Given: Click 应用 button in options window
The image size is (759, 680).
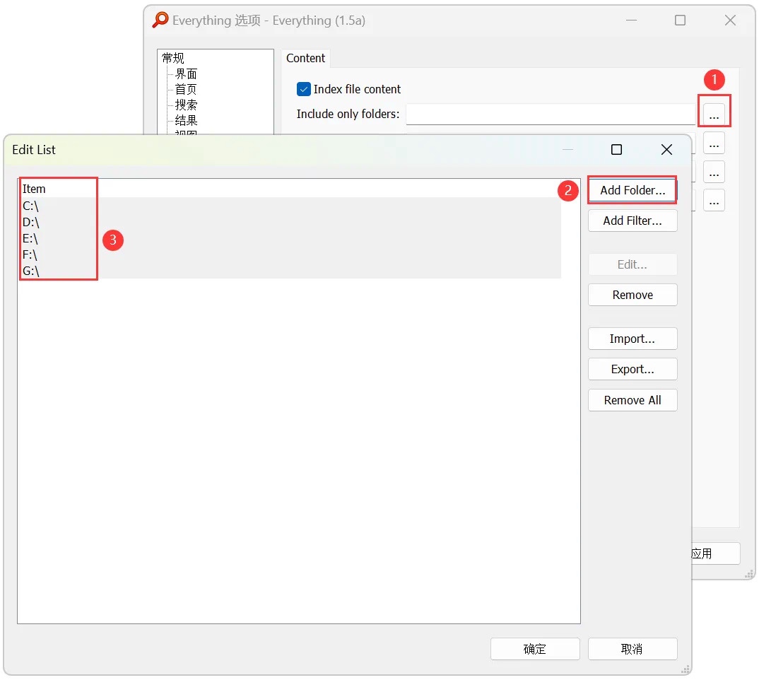Looking at the screenshot, I should pos(715,553).
